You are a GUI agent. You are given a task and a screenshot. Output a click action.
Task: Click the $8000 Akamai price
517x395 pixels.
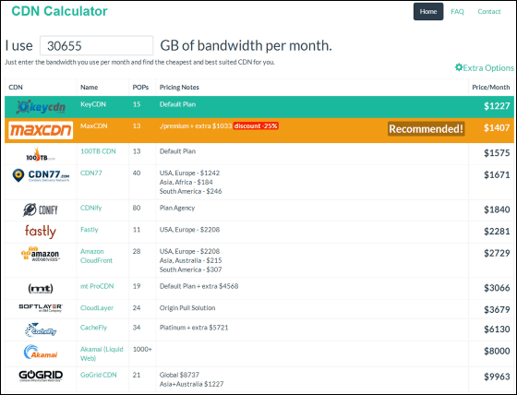pyautogui.click(x=497, y=351)
